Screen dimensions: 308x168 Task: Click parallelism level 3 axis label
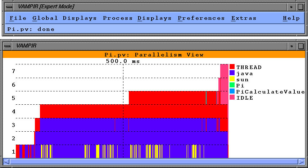tap(13, 125)
